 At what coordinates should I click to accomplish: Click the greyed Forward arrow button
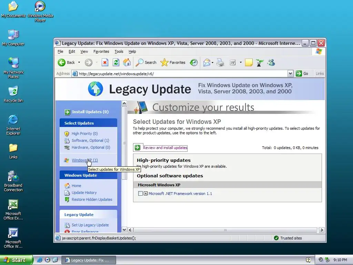click(89, 62)
